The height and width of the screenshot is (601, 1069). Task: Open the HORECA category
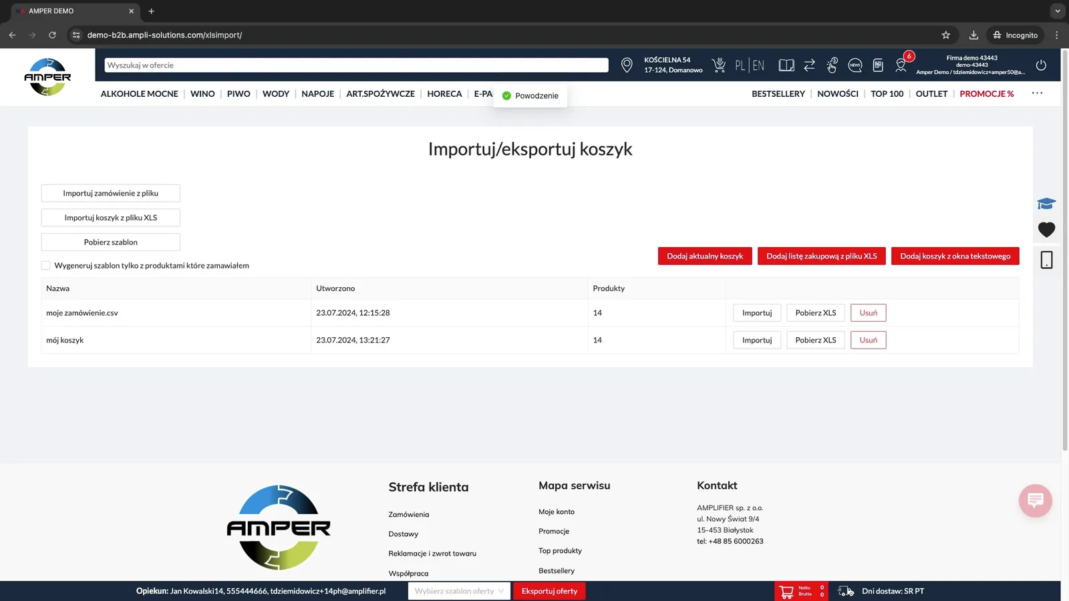[444, 93]
